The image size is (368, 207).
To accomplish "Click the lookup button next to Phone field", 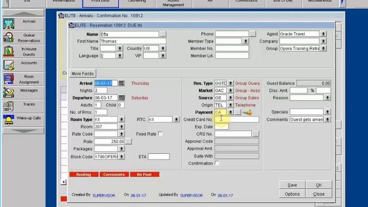I will pyautogui.click(x=252, y=34).
